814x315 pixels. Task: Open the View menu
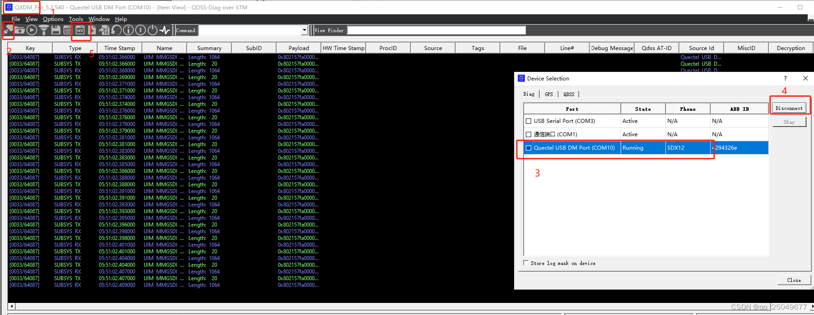(31, 19)
